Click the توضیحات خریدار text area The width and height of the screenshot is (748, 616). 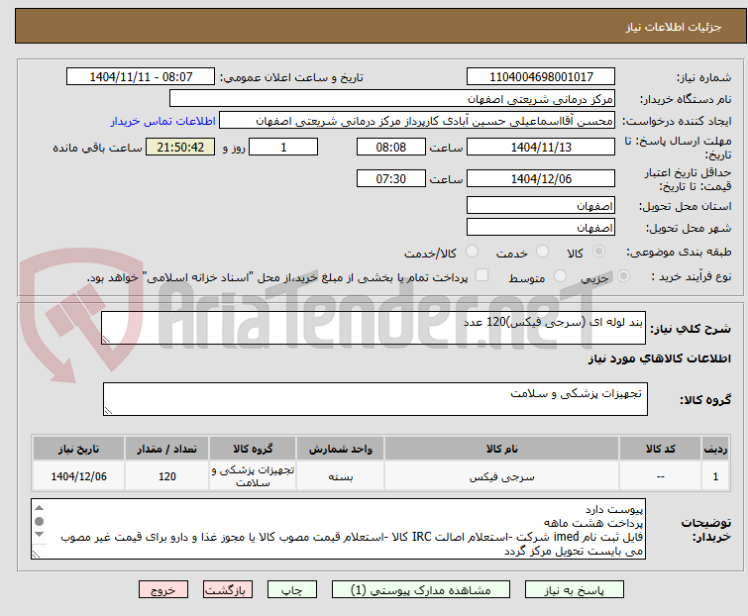[x=338, y=529]
